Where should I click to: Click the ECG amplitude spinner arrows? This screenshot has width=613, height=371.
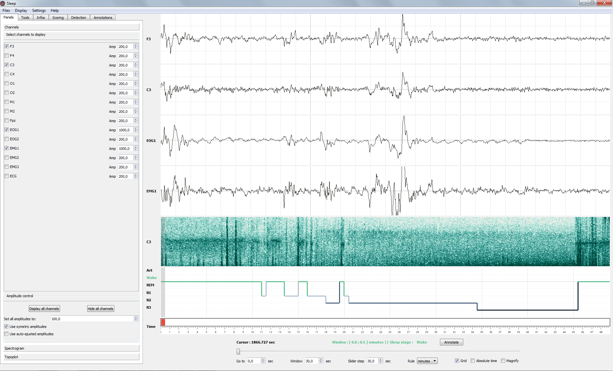tap(136, 176)
